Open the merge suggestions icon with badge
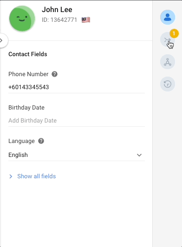Screen dimensions: 182x247 click(x=168, y=39)
